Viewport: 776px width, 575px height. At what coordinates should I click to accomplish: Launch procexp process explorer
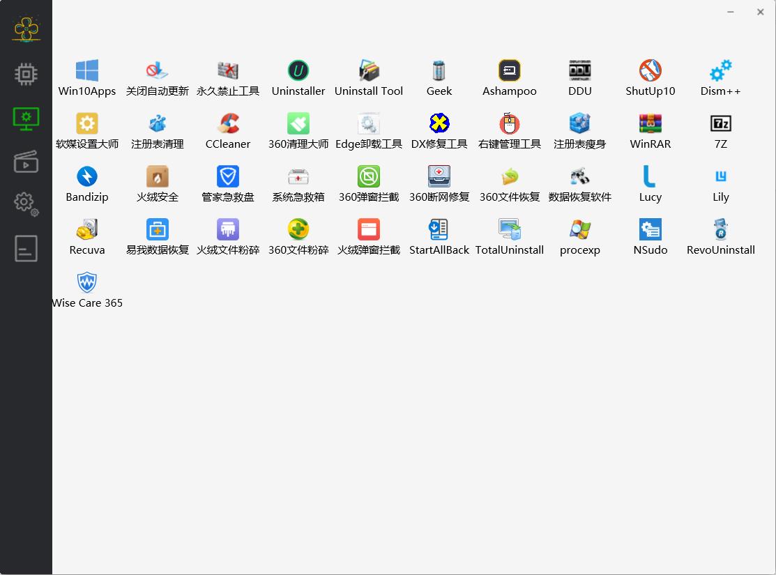579,233
